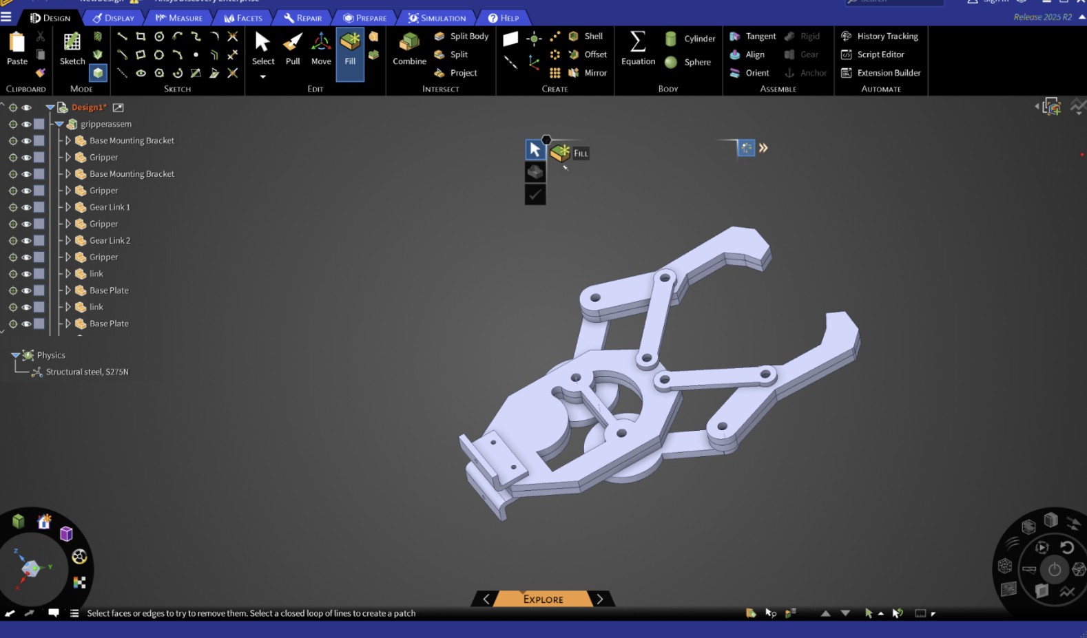Select the Point sketch tool
The height and width of the screenshot is (638, 1087).
[x=196, y=54]
